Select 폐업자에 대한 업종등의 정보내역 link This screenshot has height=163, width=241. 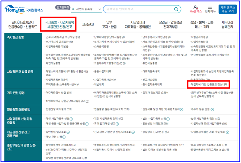209,84
